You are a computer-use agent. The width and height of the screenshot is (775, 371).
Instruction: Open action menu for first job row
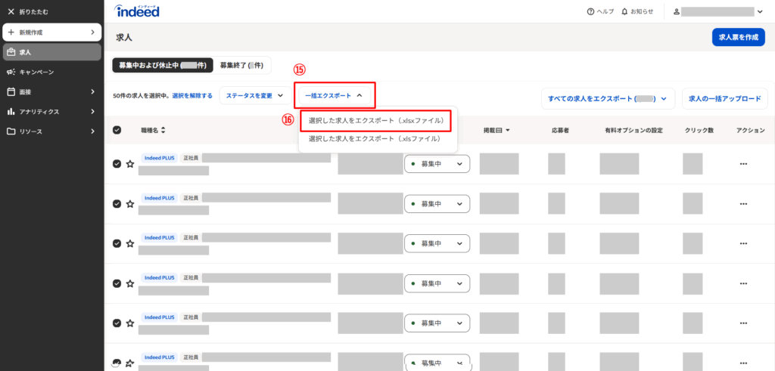743,164
